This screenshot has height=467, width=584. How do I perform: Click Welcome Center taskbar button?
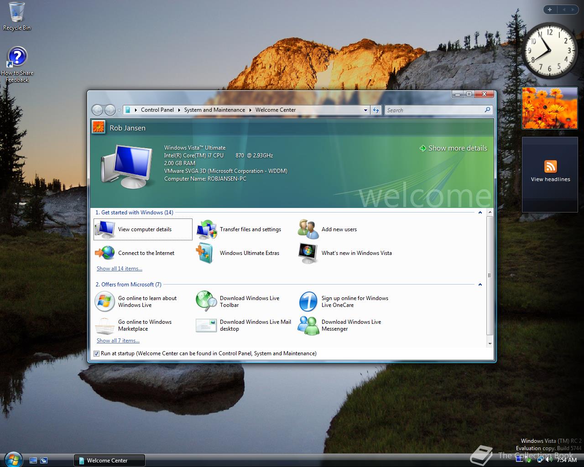click(x=109, y=460)
